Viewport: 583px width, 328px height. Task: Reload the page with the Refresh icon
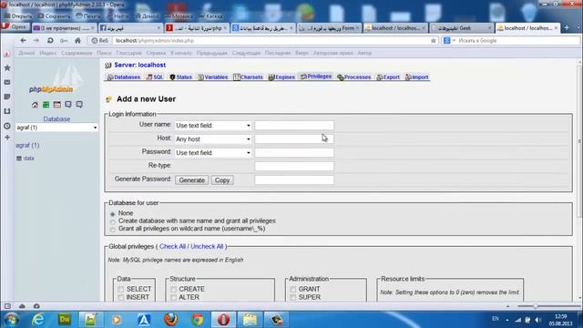click(50, 40)
